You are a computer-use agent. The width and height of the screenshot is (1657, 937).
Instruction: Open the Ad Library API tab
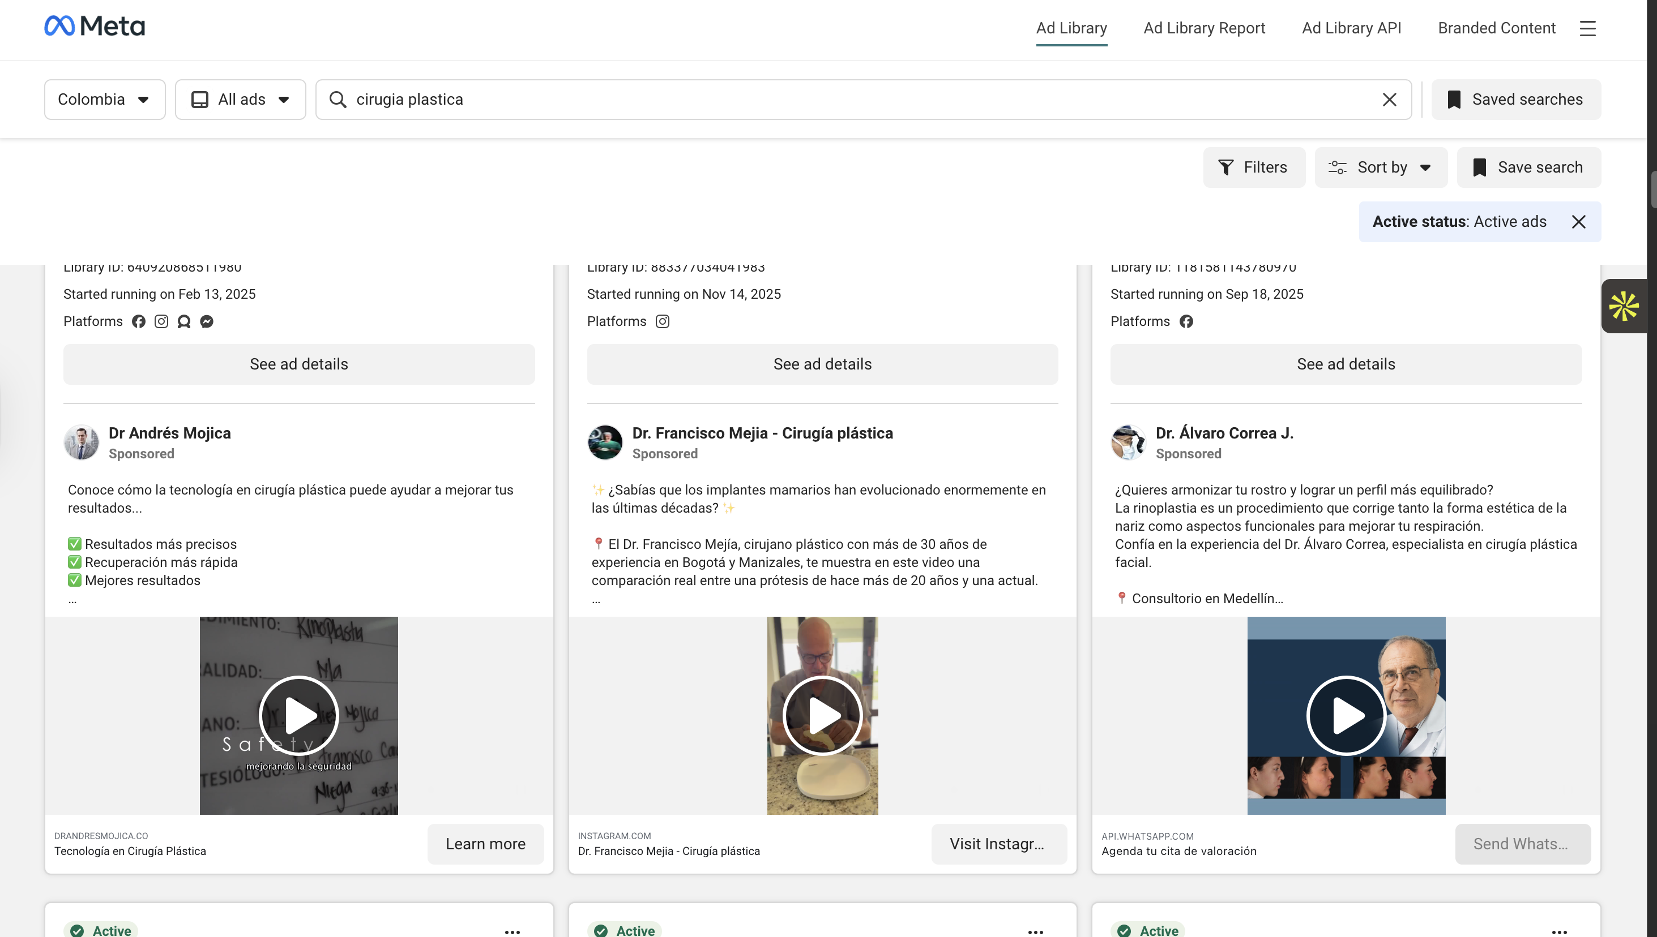tap(1351, 28)
